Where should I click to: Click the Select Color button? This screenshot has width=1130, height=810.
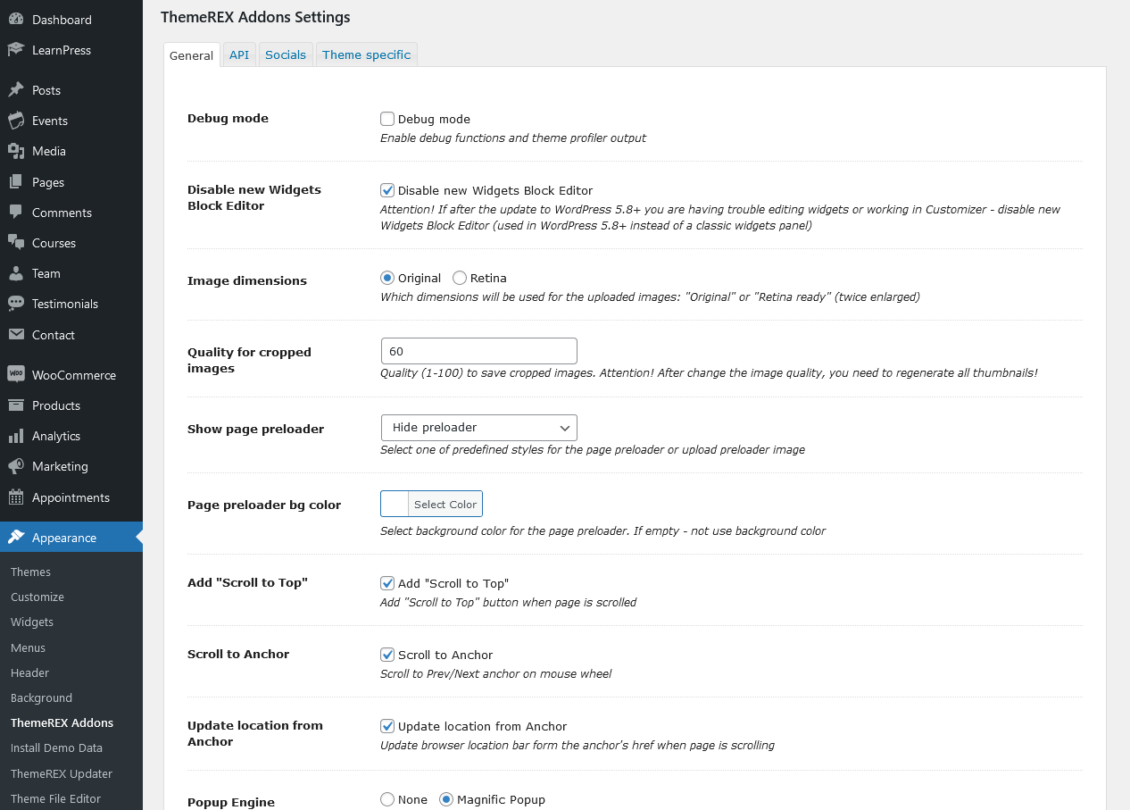pos(445,504)
